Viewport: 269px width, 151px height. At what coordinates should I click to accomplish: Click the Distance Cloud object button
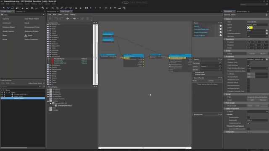(x=8, y=27)
